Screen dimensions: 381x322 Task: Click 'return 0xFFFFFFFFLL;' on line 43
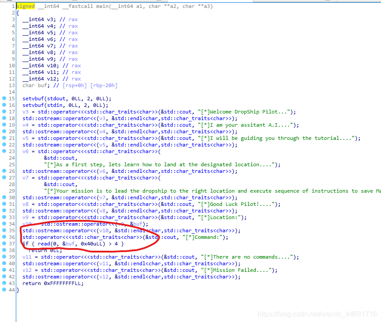tap(53, 283)
